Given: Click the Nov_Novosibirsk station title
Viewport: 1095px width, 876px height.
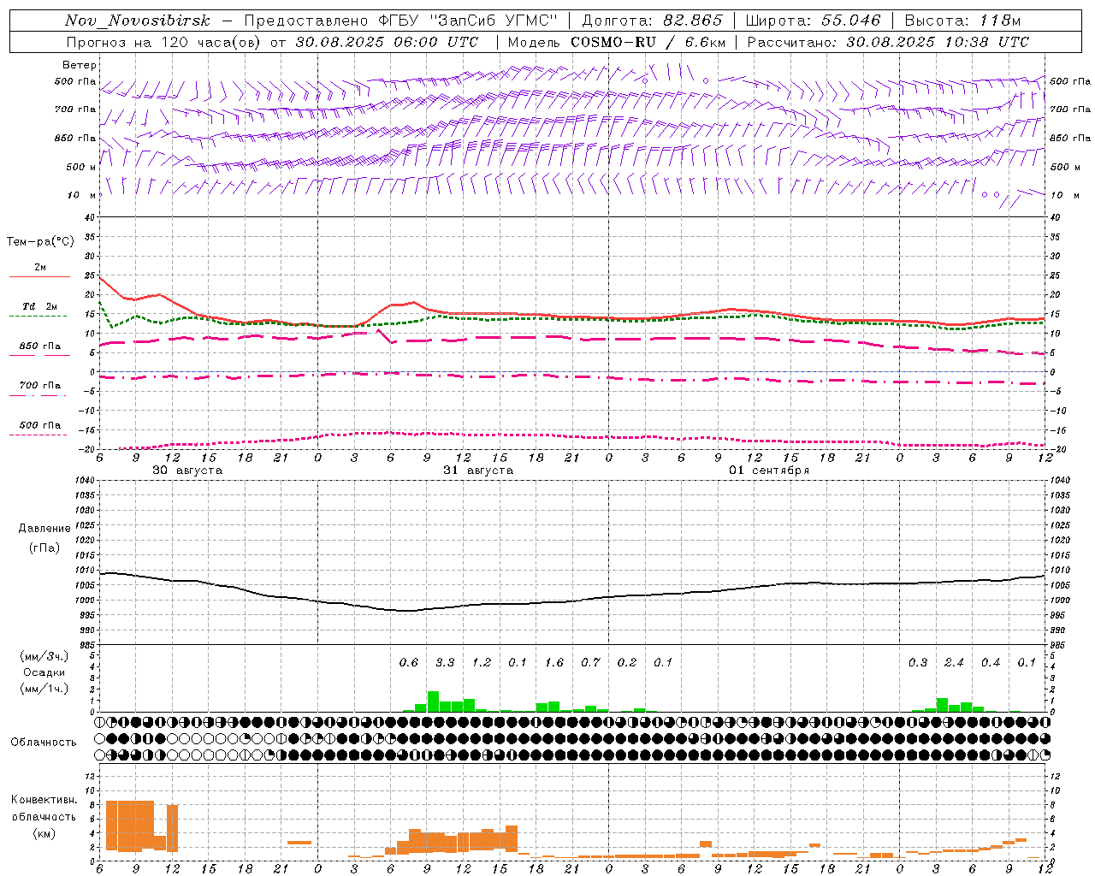Looking at the screenshot, I should [x=138, y=21].
